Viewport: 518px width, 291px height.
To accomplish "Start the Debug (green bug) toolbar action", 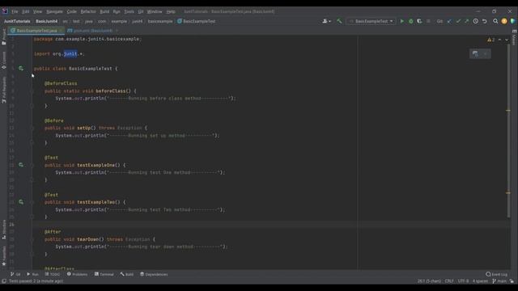I will click(x=411, y=21).
